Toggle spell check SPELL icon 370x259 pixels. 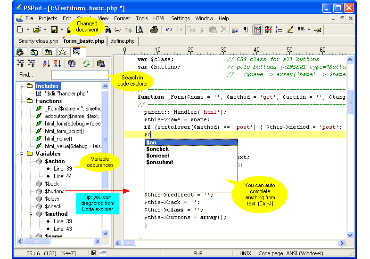pyautogui.click(x=301, y=30)
